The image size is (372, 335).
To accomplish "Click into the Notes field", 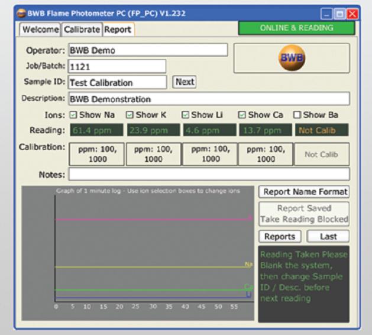I will coord(209,174).
